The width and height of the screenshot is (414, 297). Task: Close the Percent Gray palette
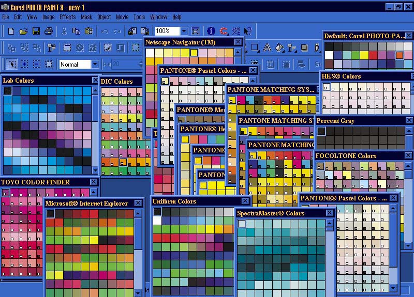pos(409,120)
